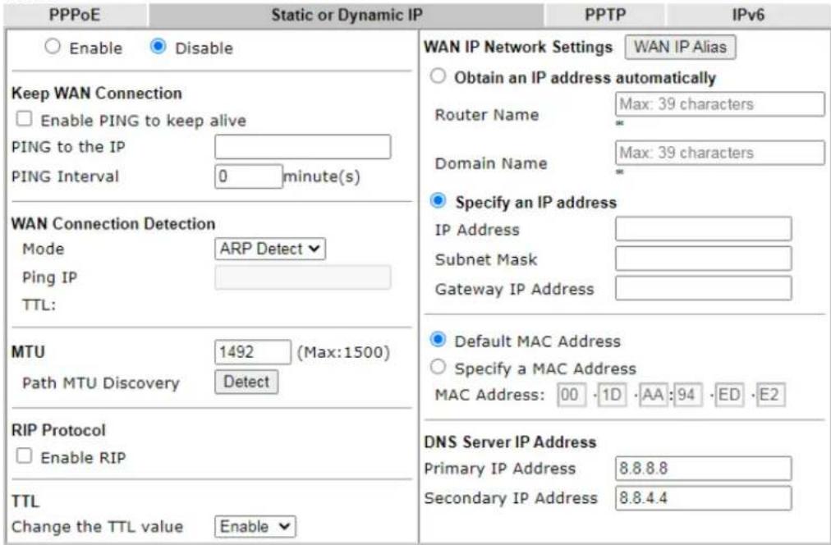831x545 pixels.
Task: Click the Gateway IP Address field
Action: pos(703,288)
